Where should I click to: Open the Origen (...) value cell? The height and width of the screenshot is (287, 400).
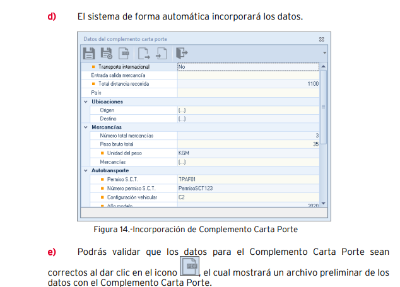248,110
